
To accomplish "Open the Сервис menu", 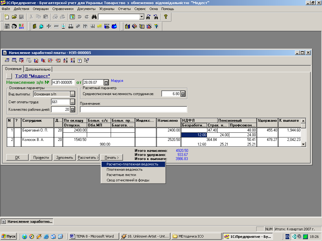I will (140, 9).
